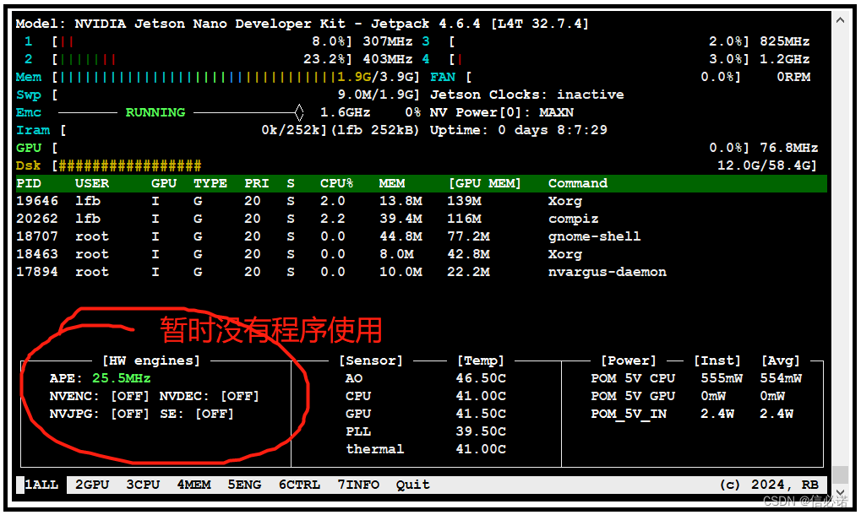
Task: Click the Command column header
Action: click(x=578, y=184)
